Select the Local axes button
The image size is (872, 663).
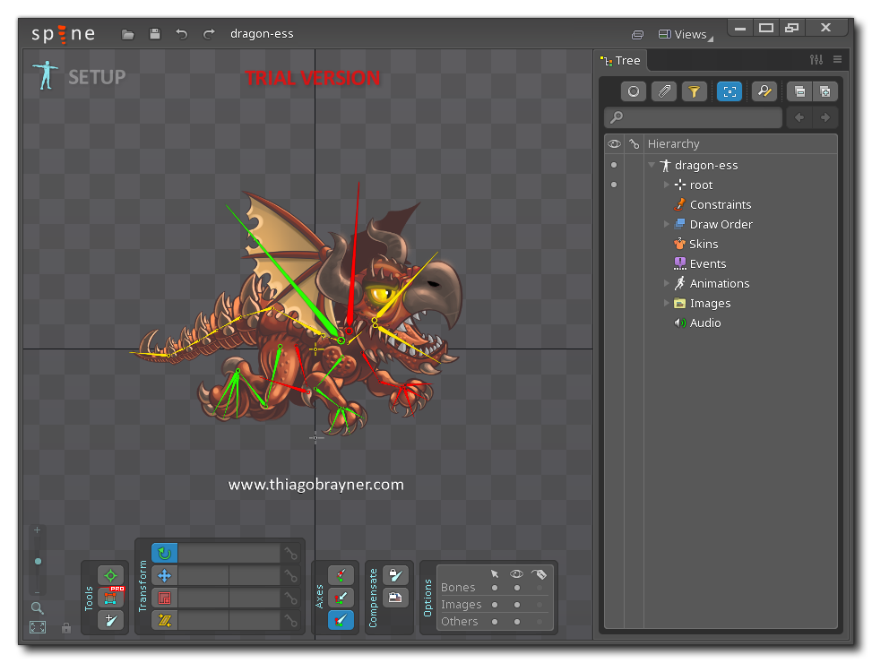[x=341, y=576]
